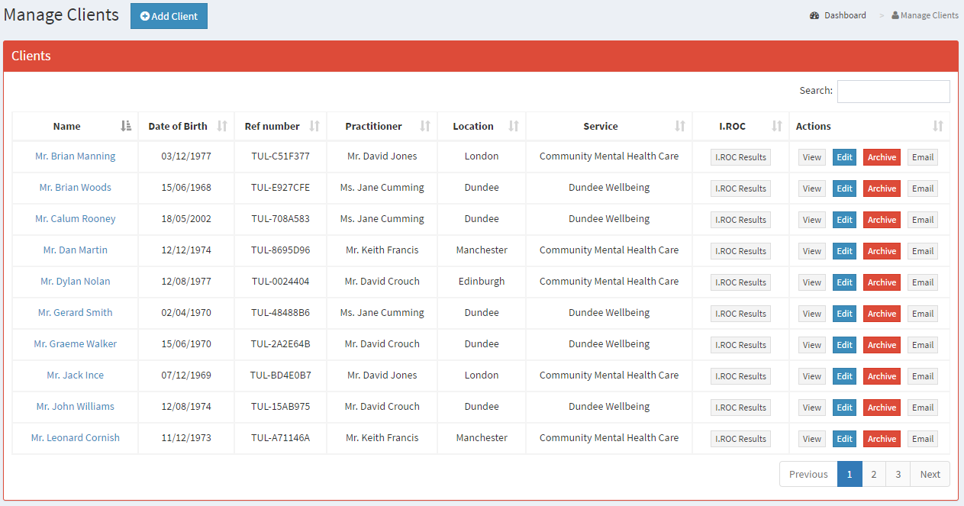This screenshot has height=506, width=964.
Task: Sort the Practitioner column with its arrows
Action: (x=425, y=126)
